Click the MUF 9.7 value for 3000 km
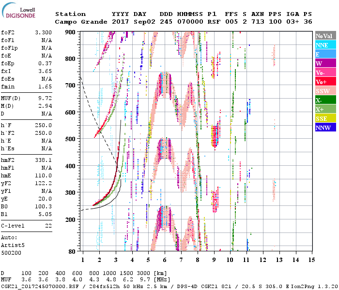The image size is (339, 290). pyautogui.click(x=145, y=280)
